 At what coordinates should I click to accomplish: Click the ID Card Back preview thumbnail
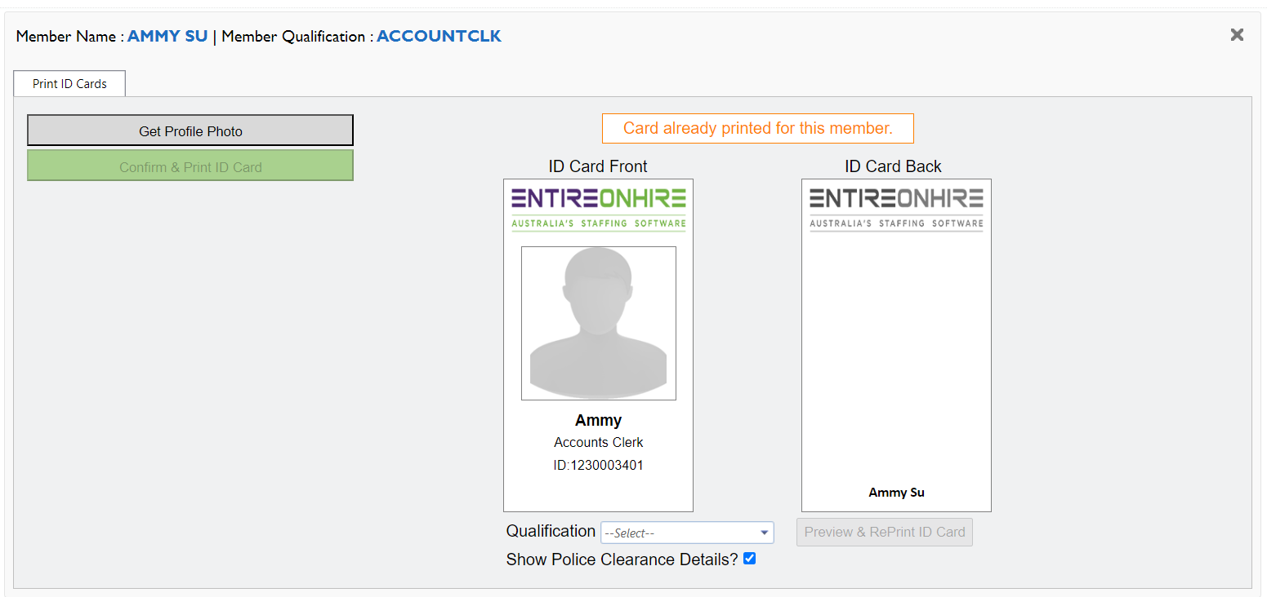895,344
